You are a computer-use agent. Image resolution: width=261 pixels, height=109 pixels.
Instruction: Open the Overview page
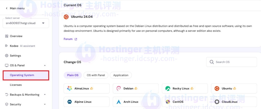[x=16, y=36]
